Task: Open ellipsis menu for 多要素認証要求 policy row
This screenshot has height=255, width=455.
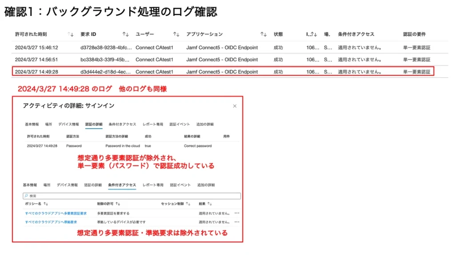Action: pyautogui.click(x=237, y=213)
